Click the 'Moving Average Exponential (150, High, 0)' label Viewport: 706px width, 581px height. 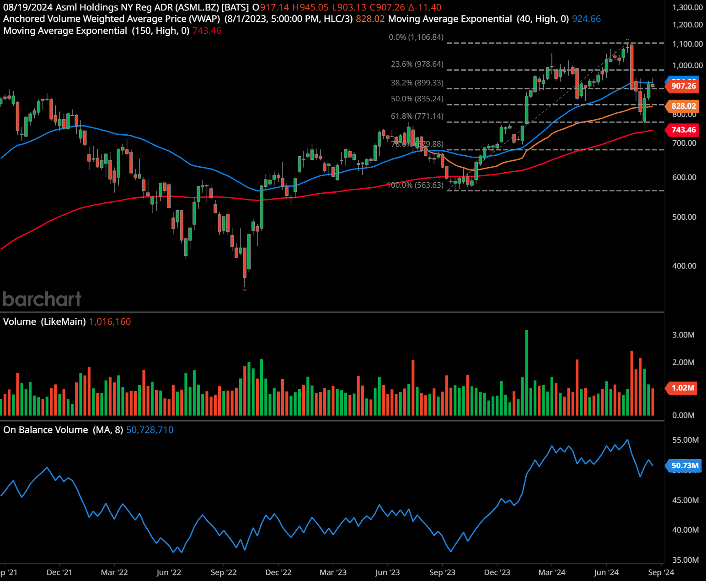coord(96,31)
